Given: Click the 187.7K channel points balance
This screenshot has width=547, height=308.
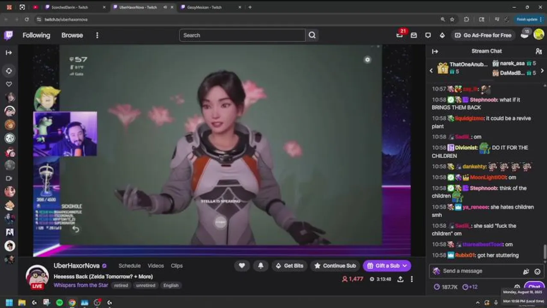Looking at the screenshot, I should [x=446, y=287].
